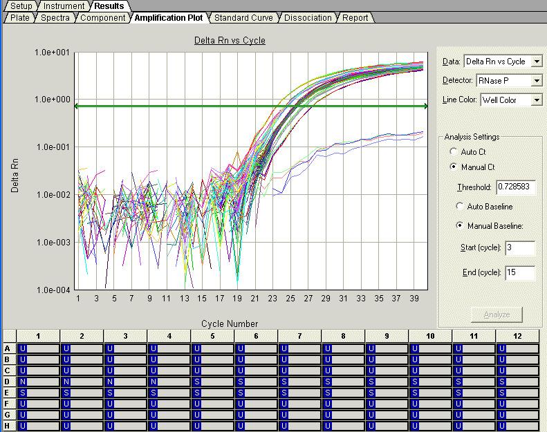Select unknown well A12
The width and height of the screenshot is (547, 432).
click(518, 348)
